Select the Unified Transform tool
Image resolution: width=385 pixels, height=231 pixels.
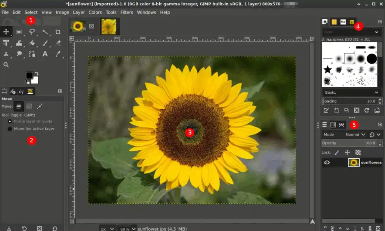tap(6, 43)
